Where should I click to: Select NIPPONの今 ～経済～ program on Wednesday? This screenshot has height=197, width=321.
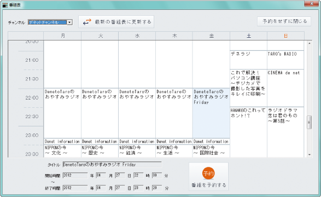[x=137, y=151]
